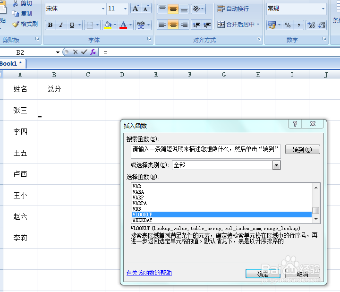
Task: Click the Cut (剪切) scissors icon
Action: pyautogui.click(x=15, y=3)
